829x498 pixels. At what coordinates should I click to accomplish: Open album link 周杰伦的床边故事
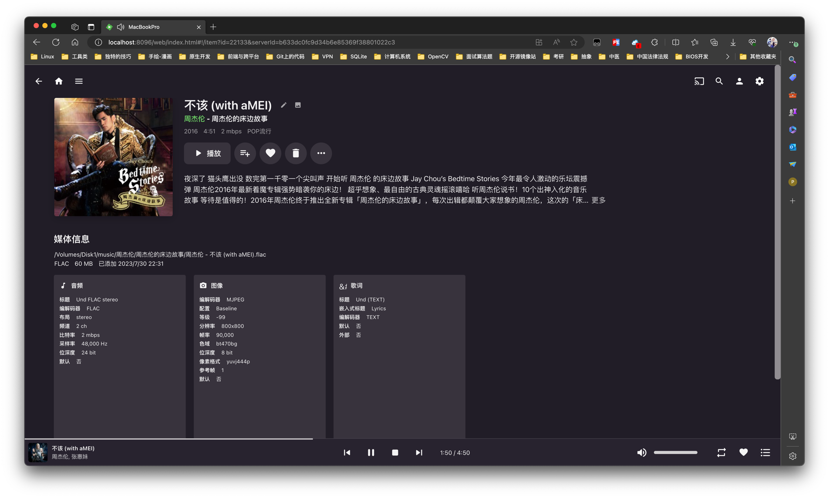(239, 119)
